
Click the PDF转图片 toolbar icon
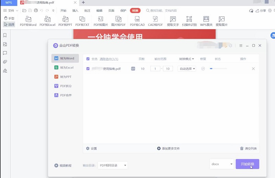(101, 21)
